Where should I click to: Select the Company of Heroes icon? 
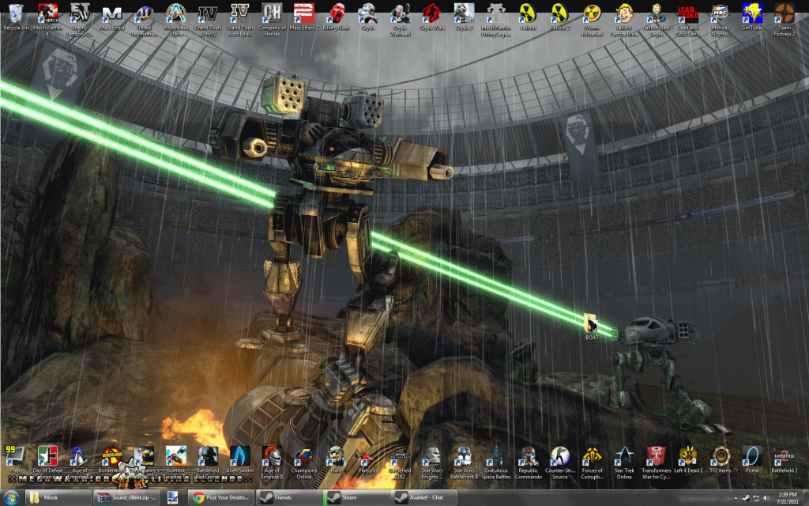click(271, 13)
